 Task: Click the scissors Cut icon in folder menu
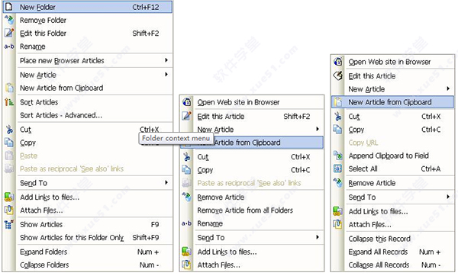coord(9,130)
